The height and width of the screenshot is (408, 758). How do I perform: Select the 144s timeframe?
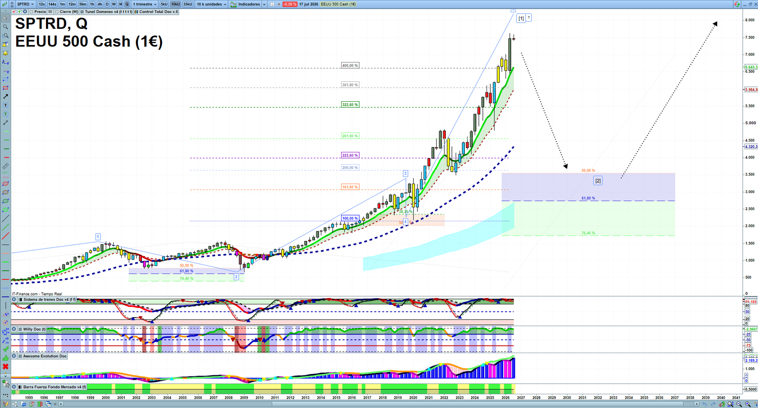pos(52,4)
